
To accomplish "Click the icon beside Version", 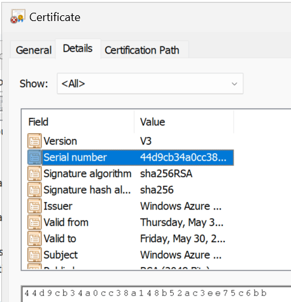I will click(x=34, y=141).
